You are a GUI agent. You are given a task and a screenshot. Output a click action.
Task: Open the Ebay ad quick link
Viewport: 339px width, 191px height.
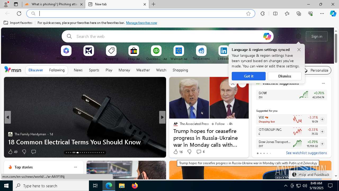click(134, 53)
